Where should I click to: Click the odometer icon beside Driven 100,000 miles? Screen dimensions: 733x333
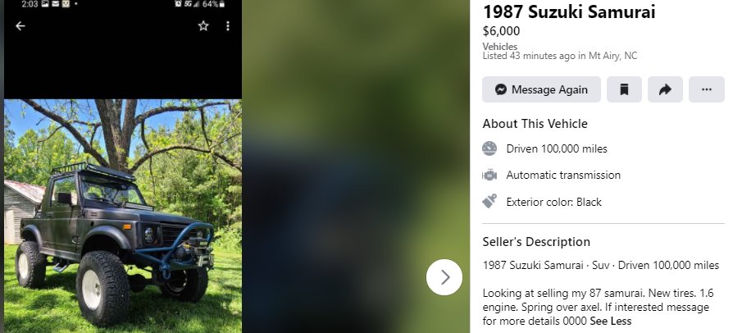click(489, 148)
